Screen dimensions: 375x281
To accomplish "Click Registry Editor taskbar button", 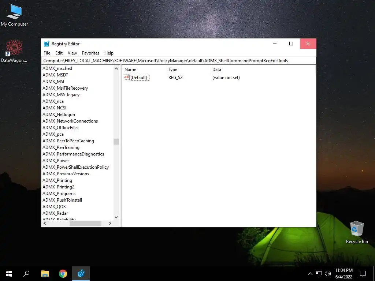I will 81,274.
